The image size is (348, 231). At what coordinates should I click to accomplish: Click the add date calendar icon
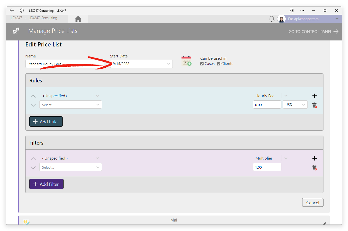click(186, 61)
